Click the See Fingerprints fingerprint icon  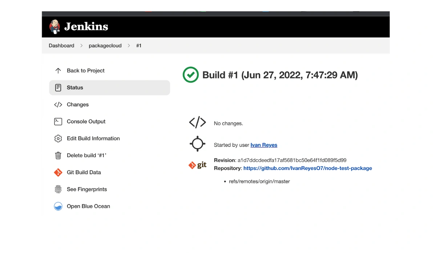click(58, 189)
